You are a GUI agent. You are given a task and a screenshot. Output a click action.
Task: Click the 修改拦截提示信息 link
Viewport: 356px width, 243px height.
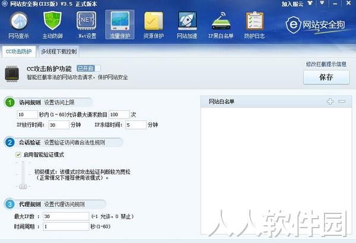click(x=326, y=64)
